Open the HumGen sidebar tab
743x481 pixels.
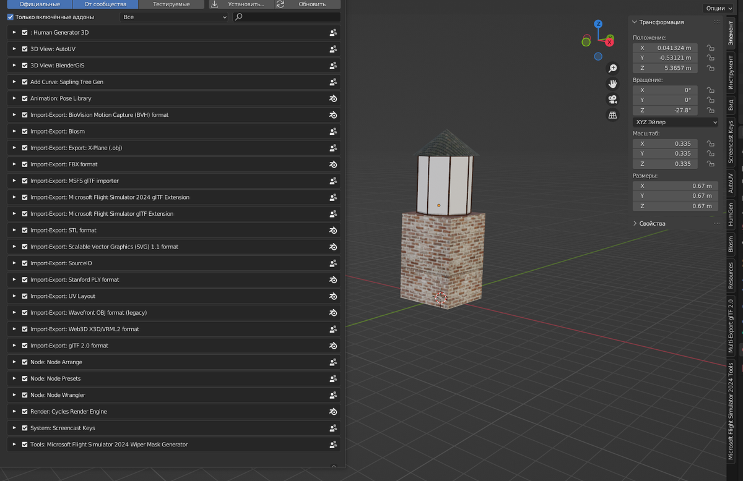(x=731, y=213)
